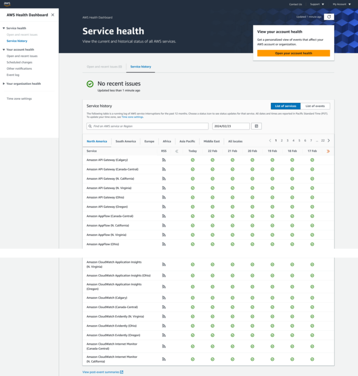Click the RSS feed icon for Amazon API Gateway (Oregon)
The image size is (358, 376).
164,206
